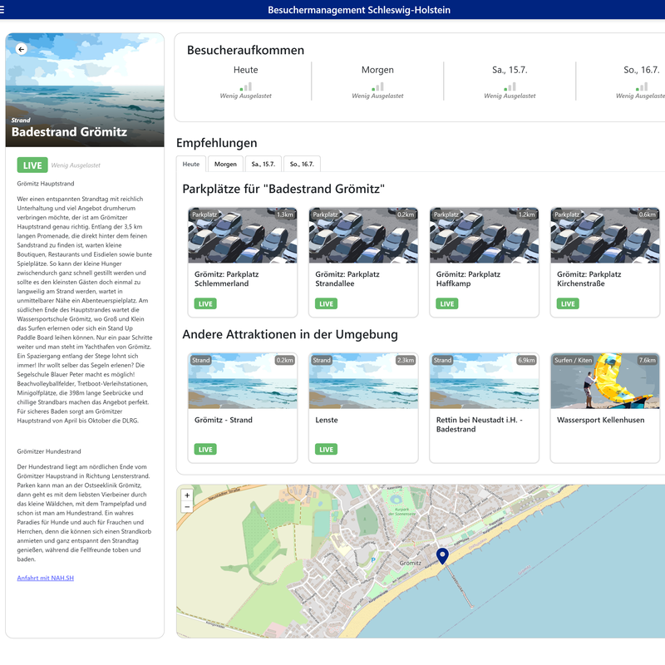Toggle LIVE on the Lenste card
This screenshot has width=665, height=665.
click(x=326, y=448)
